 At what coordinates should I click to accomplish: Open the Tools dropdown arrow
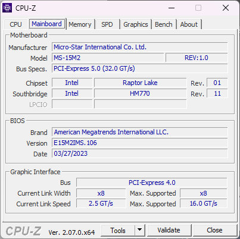[x=140, y=230]
